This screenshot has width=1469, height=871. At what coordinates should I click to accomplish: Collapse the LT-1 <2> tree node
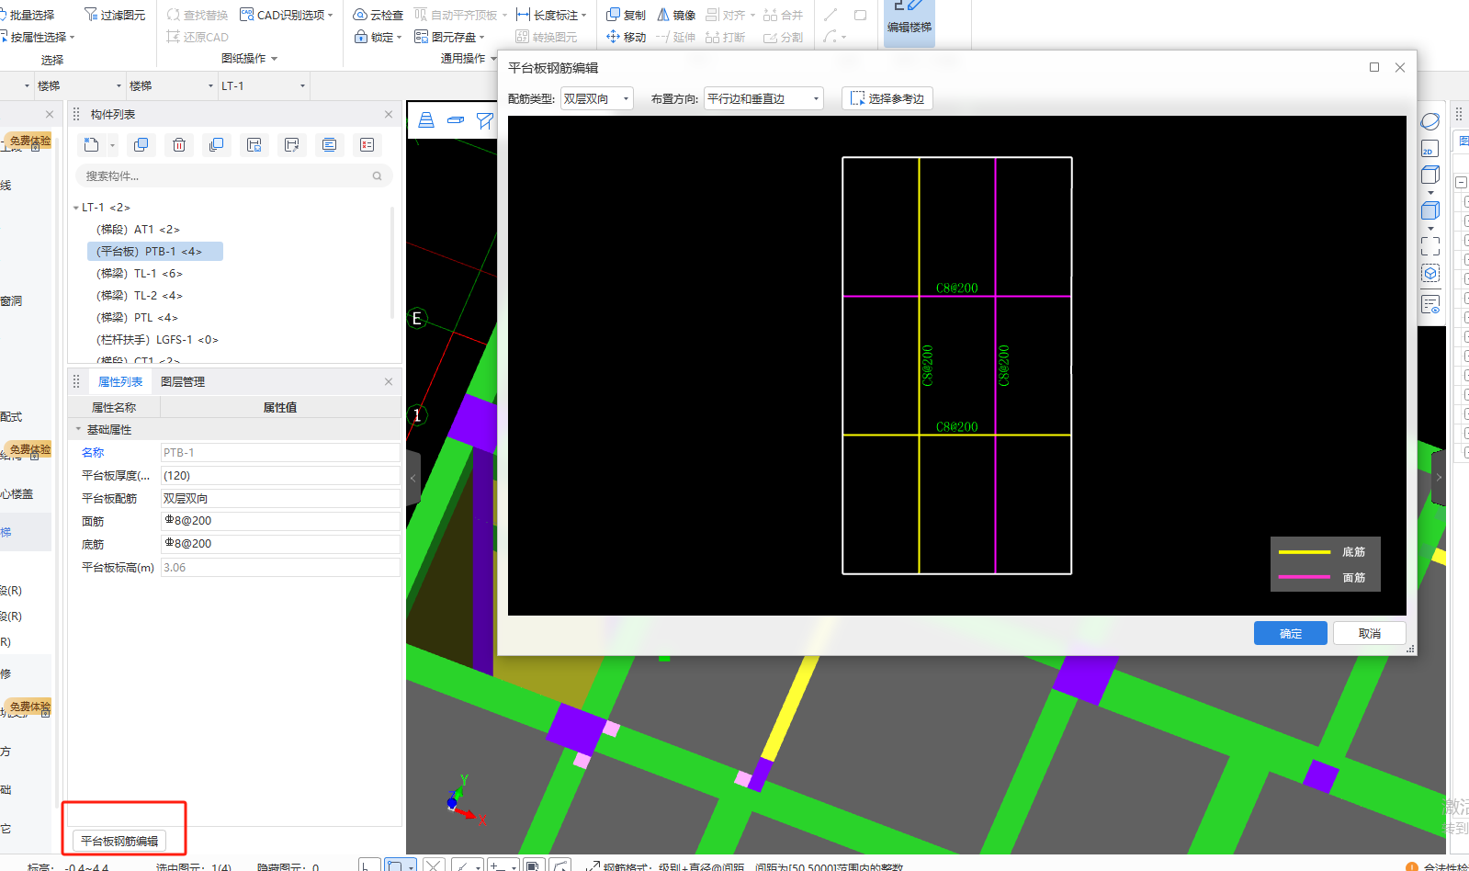tap(76, 208)
